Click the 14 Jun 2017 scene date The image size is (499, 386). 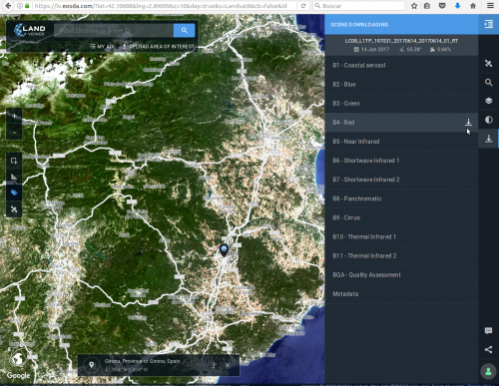(x=371, y=49)
